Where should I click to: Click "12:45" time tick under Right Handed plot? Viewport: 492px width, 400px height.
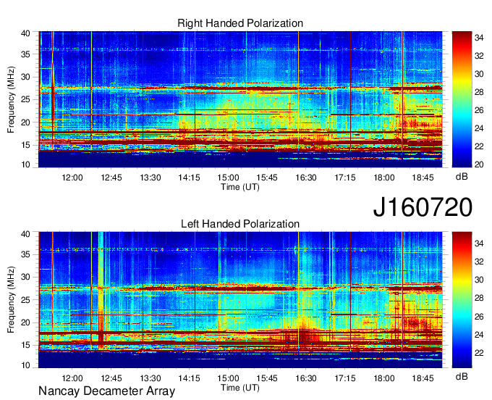tap(111, 178)
